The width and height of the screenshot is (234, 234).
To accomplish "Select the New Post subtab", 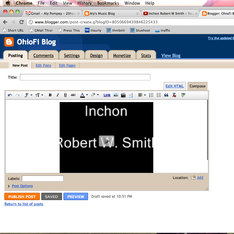I will tap(20, 65).
